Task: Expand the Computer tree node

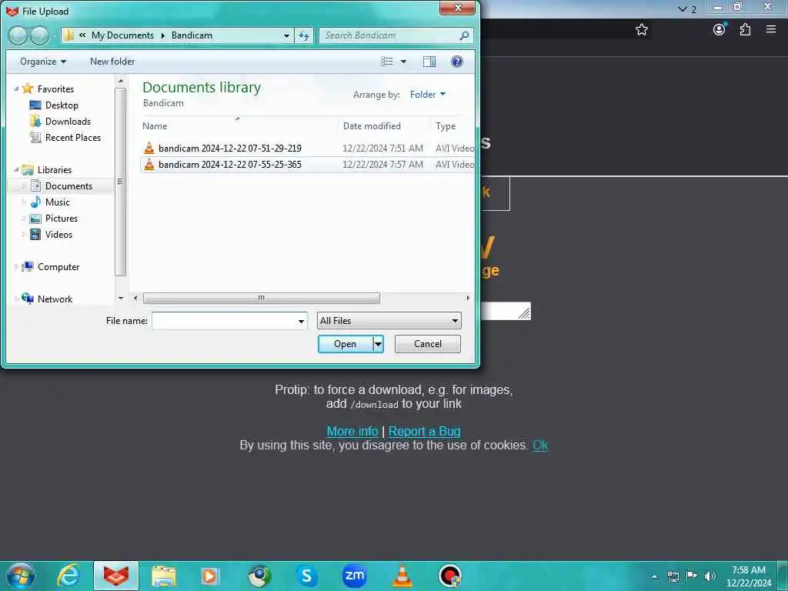Action: [x=16, y=267]
